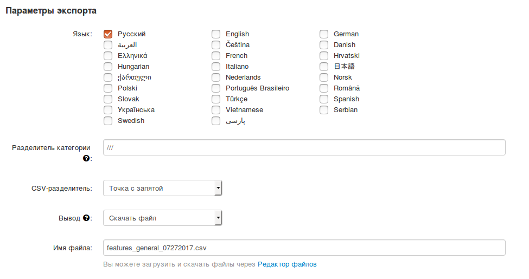Viewport: 529px width, 279px height.
Task: Focus the Имя файла text field
Action: pyautogui.click(x=304, y=248)
